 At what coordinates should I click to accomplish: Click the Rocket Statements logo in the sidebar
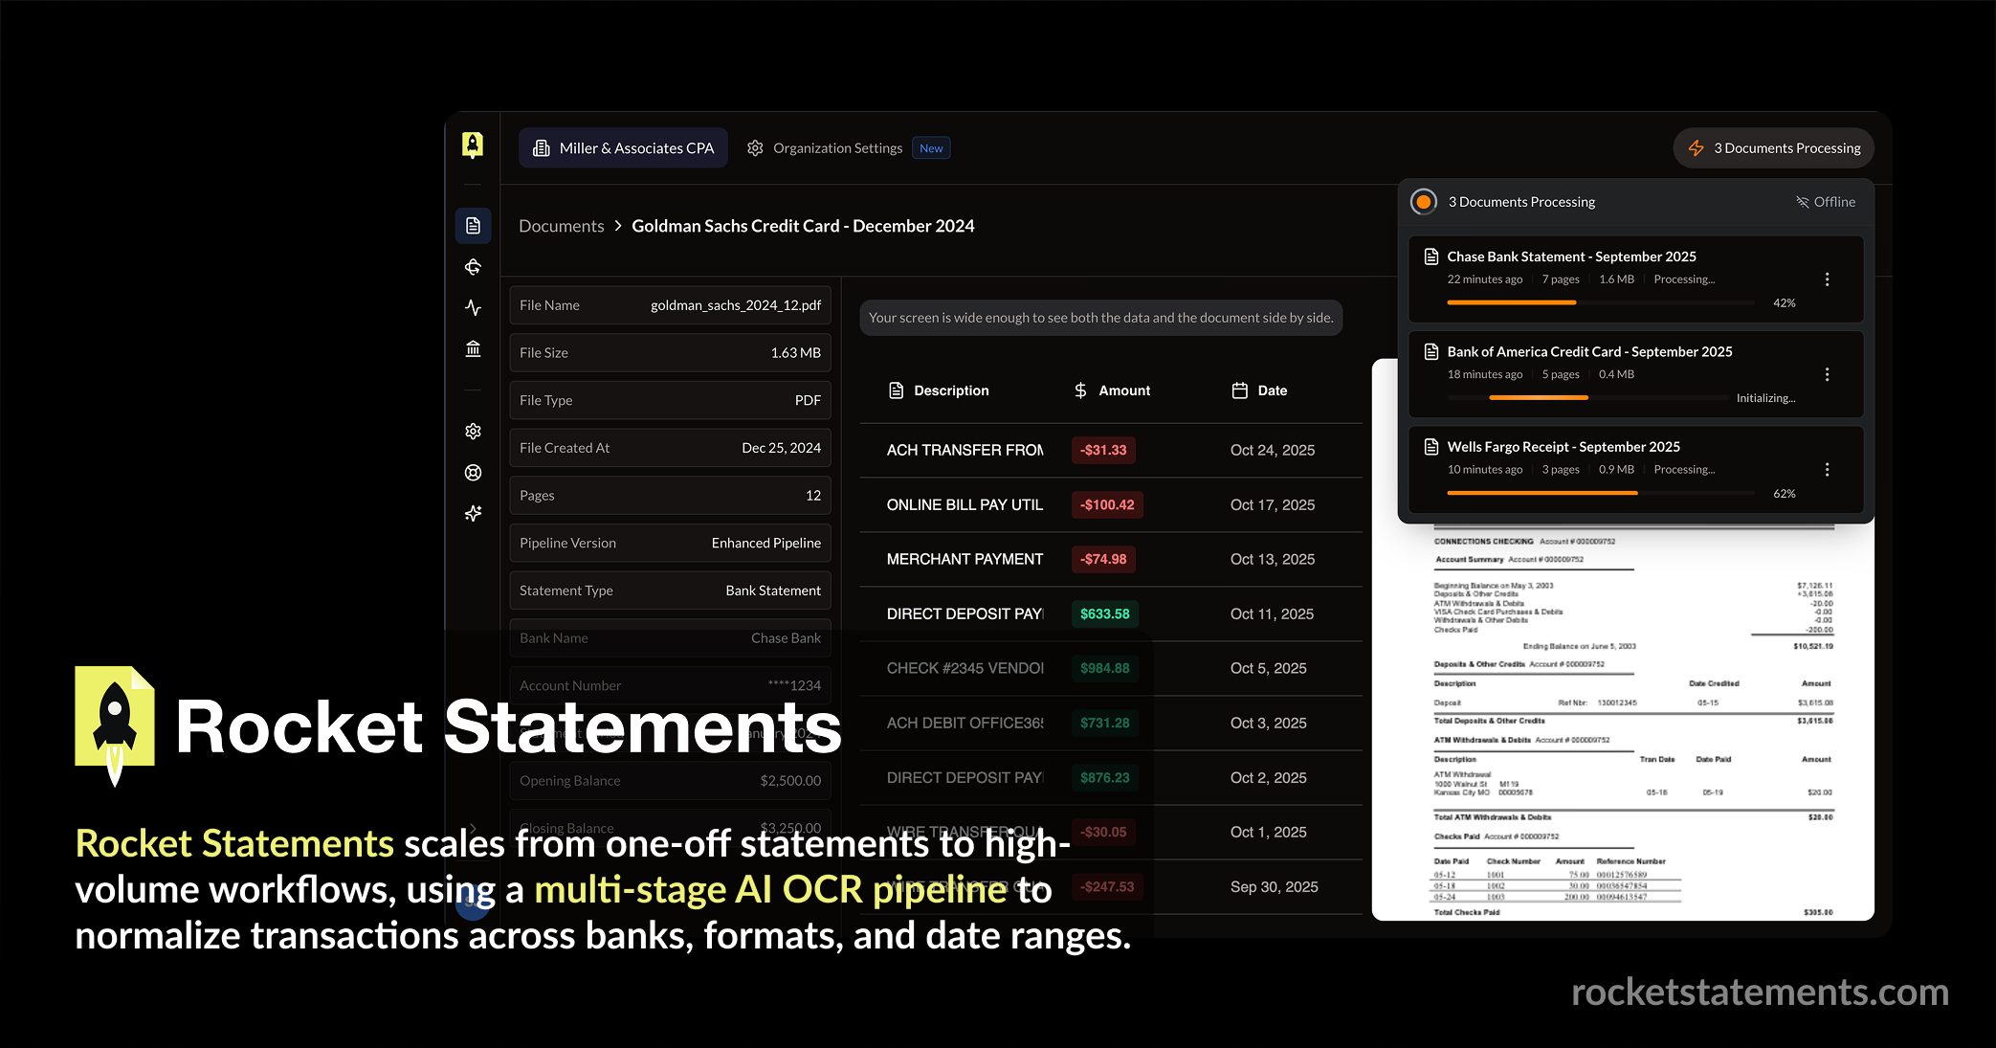pos(473,145)
